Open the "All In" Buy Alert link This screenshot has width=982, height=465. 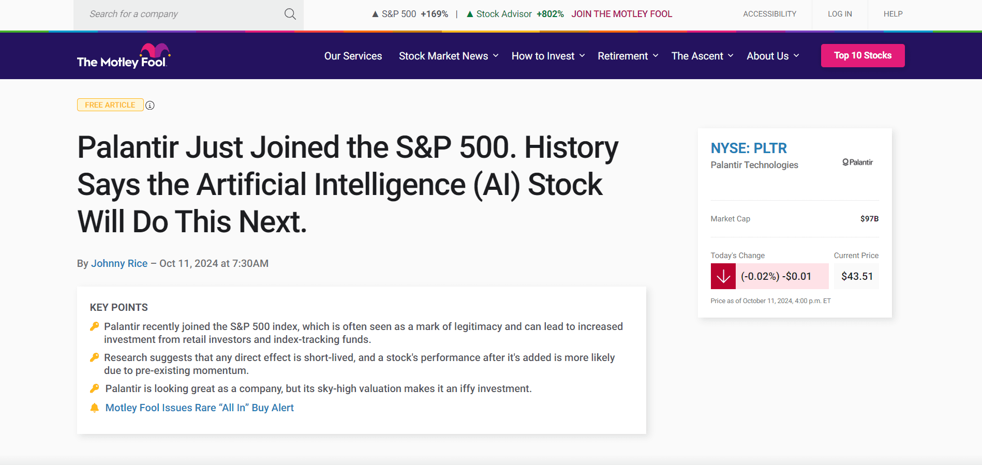click(199, 408)
